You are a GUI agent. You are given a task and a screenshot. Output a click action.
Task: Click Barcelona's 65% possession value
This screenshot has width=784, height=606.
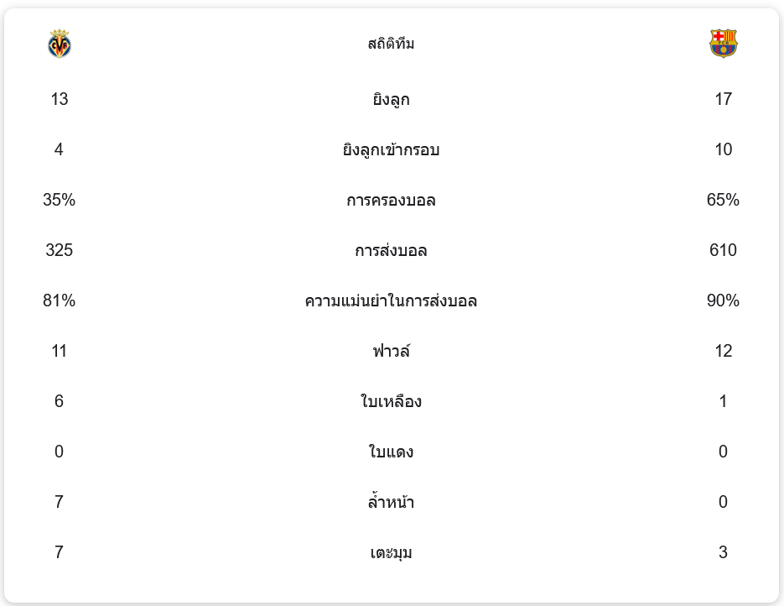[x=723, y=200]
